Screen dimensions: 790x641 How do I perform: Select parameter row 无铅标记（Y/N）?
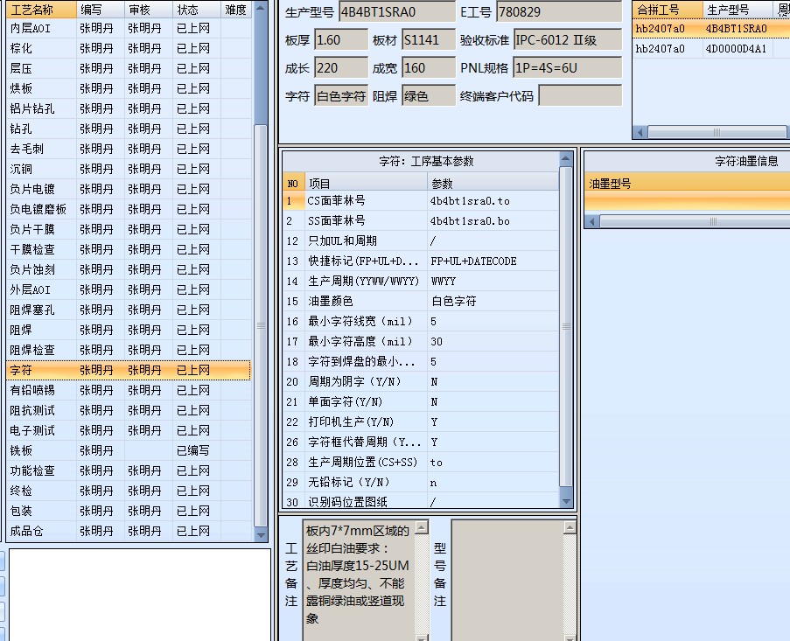[x=421, y=483]
